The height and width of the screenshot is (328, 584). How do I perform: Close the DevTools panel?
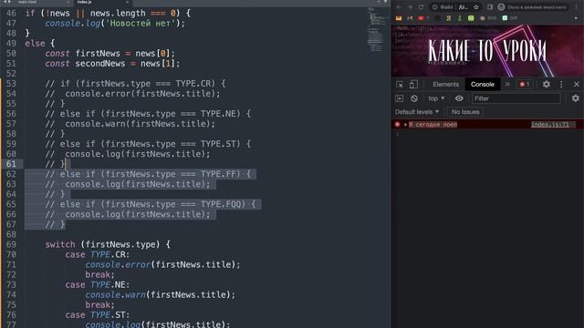pyautogui.click(x=577, y=85)
